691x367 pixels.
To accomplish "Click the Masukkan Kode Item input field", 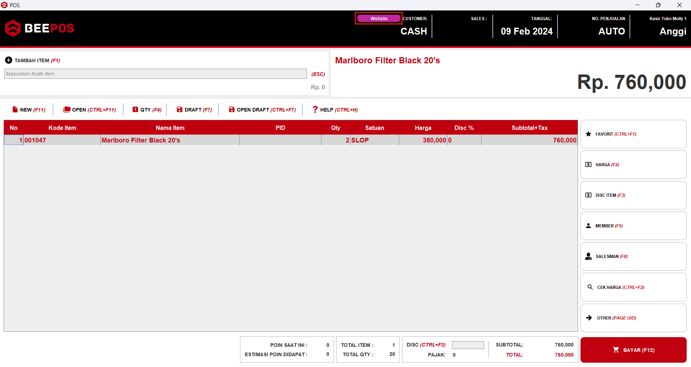I will point(155,74).
